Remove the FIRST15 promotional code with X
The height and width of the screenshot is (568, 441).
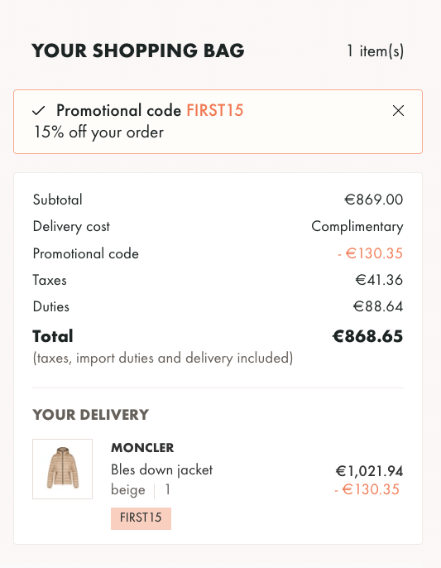pos(398,110)
